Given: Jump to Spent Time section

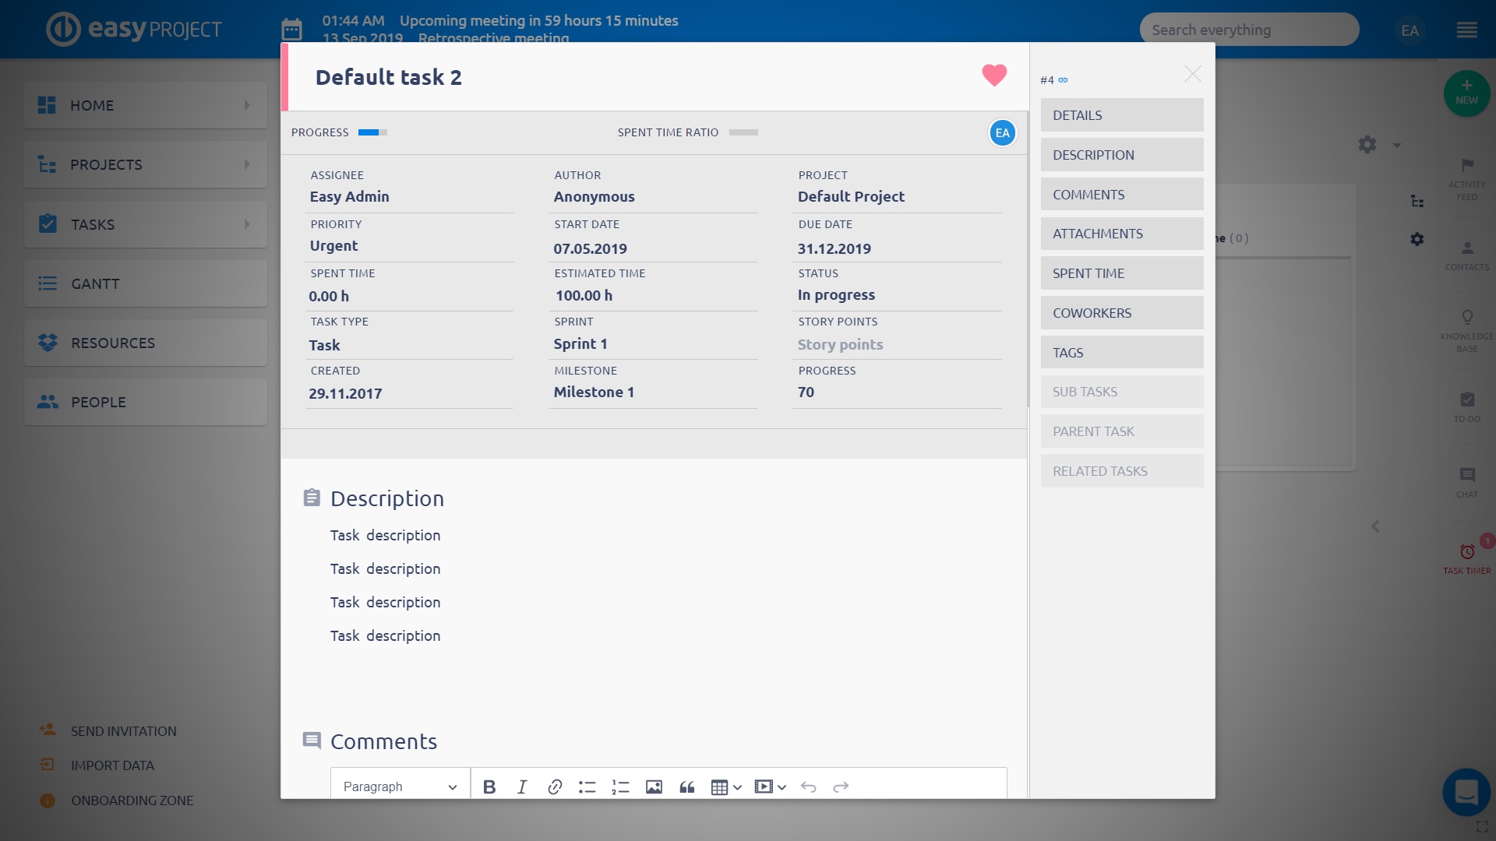Looking at the screenshot, I should tap(1121, 273).
